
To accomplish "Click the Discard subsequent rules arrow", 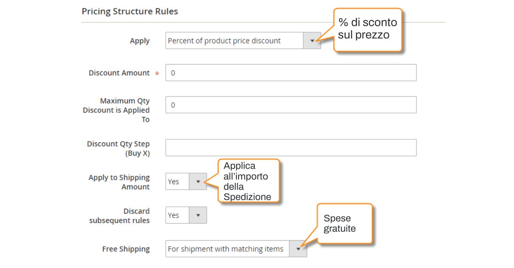I will [198, 215].
